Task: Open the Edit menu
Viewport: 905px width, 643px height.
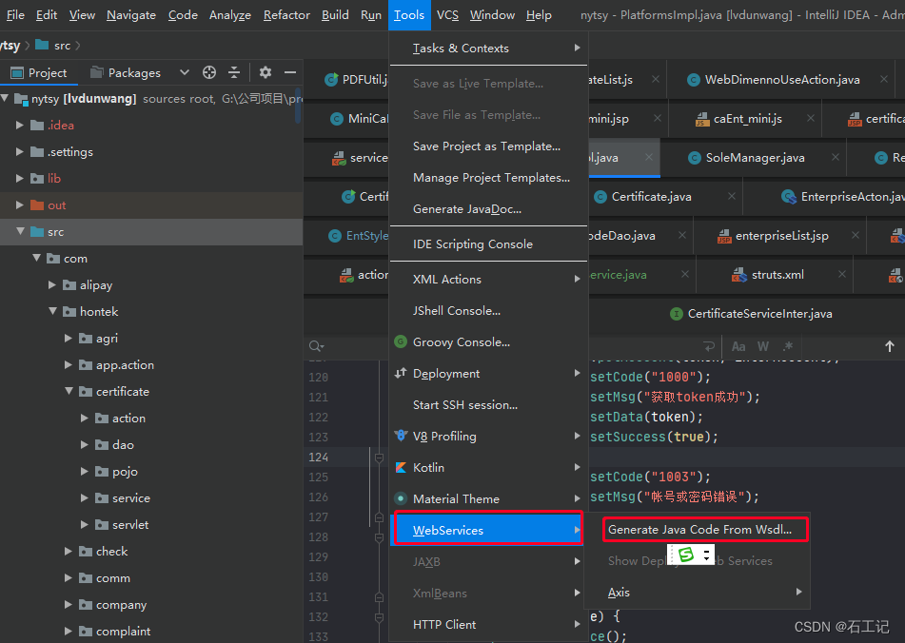Action: tap(47, 15)
